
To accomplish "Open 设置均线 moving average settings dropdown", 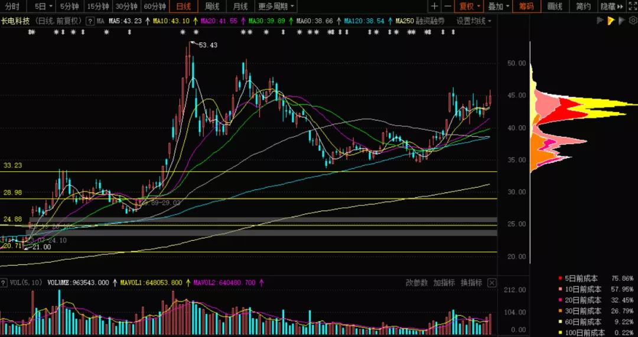I will (x=474, y=21).
